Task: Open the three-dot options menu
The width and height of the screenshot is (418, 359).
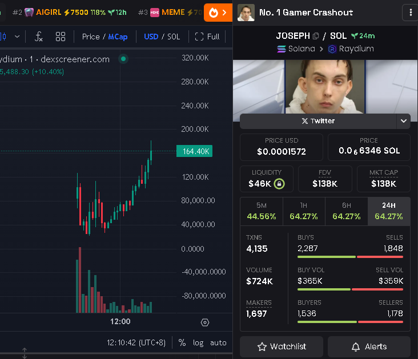Action: pos(410,13)
